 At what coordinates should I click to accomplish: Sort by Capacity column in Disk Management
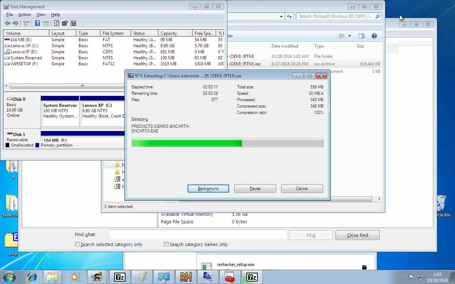click(x=175, y=33)
